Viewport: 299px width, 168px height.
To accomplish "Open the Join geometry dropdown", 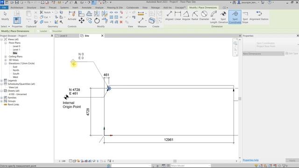I will point(50,22).
